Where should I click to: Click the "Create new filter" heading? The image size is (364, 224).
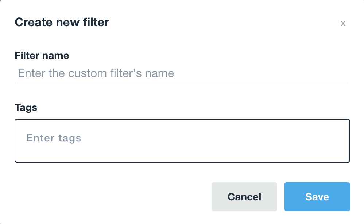62,22
